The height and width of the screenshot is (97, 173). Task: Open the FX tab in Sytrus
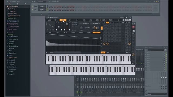click(118, 20)
